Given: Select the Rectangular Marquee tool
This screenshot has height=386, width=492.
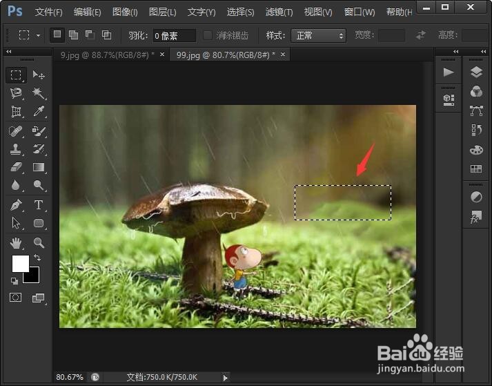Looking at the screenshot, I should coord(16,75).
